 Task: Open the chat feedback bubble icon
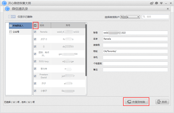(x=156, y=3)
